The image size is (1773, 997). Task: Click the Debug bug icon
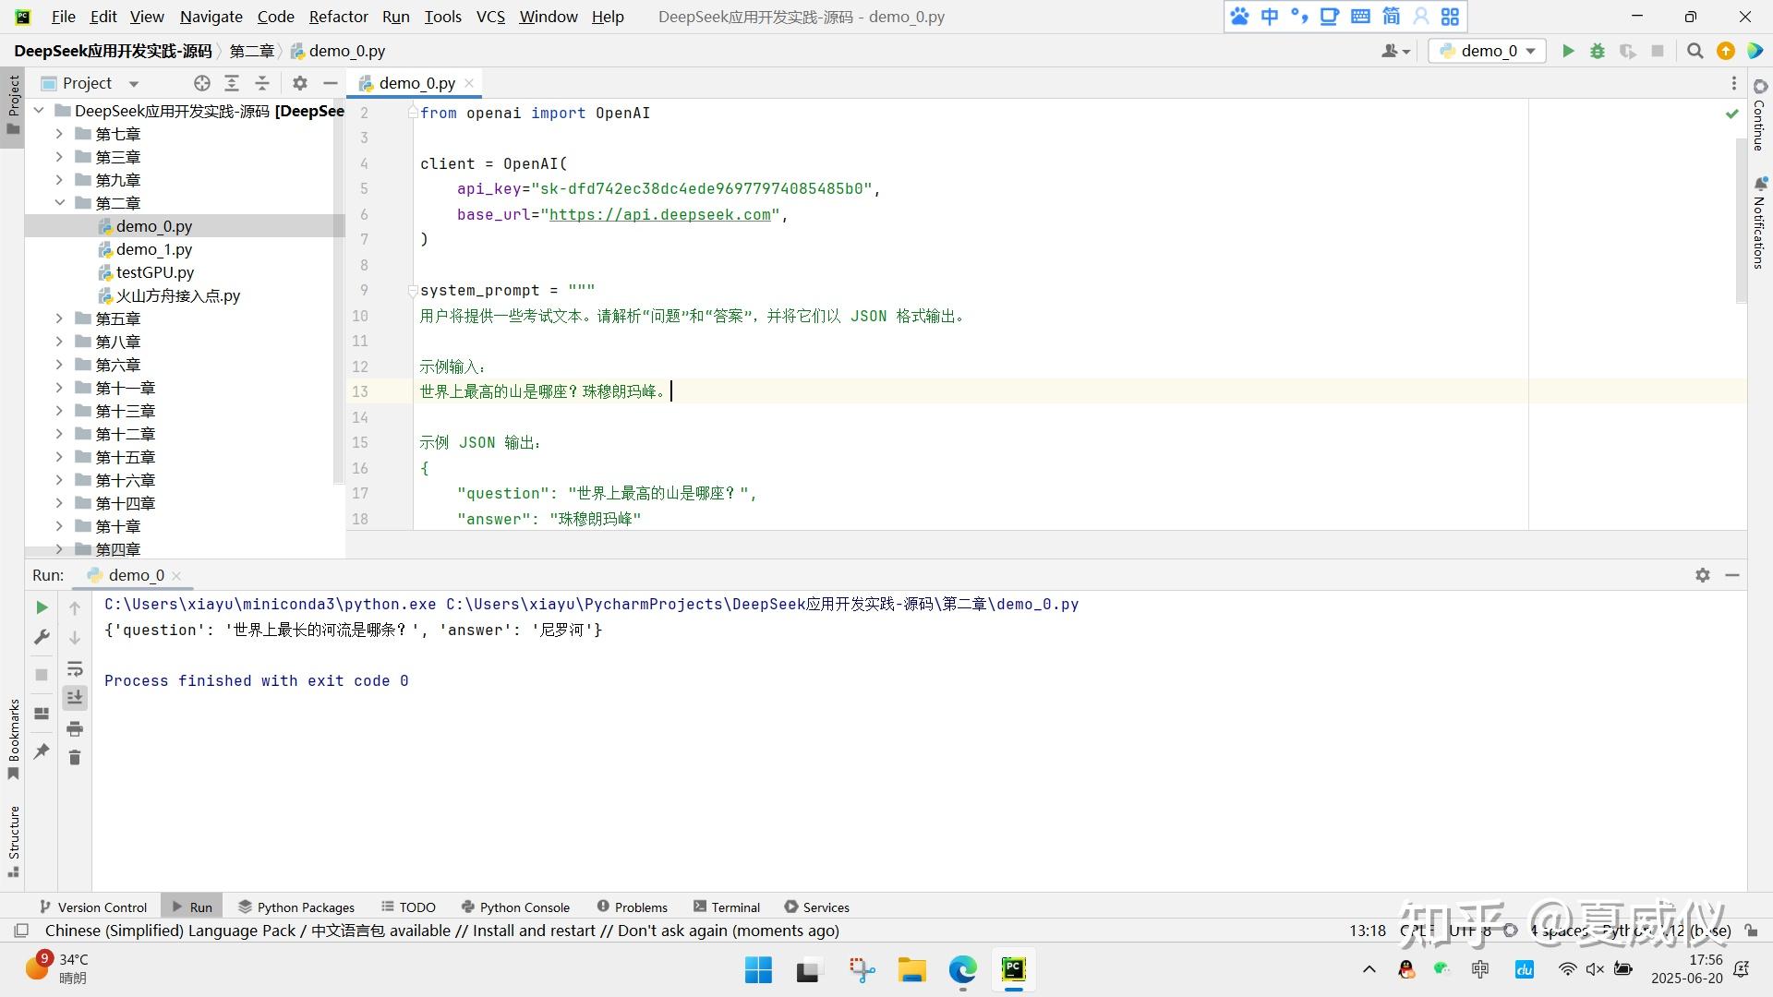pyautogui.click(x=1597, y=52)
